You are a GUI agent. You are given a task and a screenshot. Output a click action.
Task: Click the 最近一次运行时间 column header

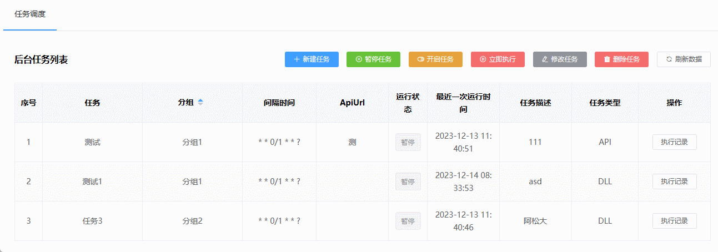click(463, 103)
